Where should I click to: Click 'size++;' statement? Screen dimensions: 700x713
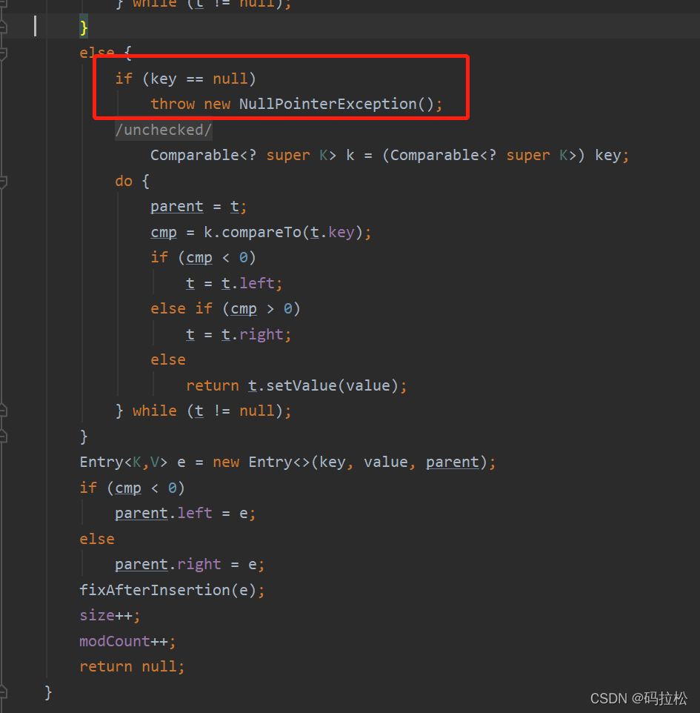pyautogui.click(x=110, y=616)
